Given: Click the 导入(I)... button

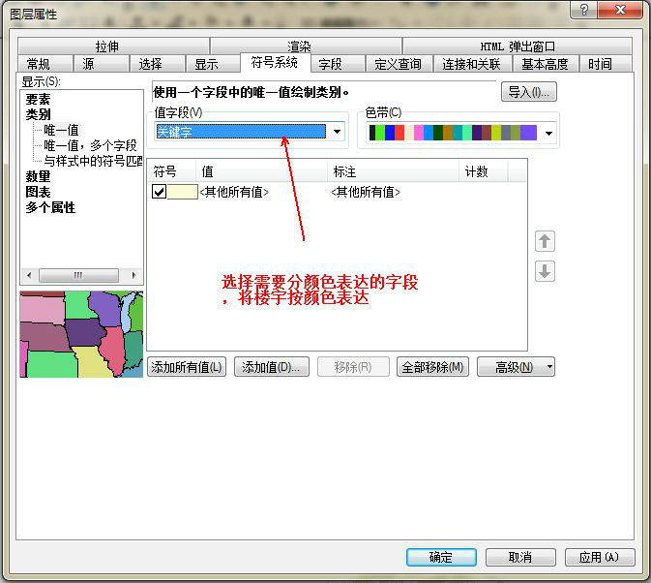Looking at the screenshot, I should click(529, 92).
